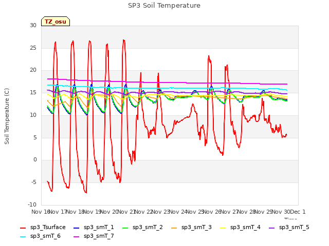
Task: Click the x-axis label Nov 26
Action: point(212,212)
